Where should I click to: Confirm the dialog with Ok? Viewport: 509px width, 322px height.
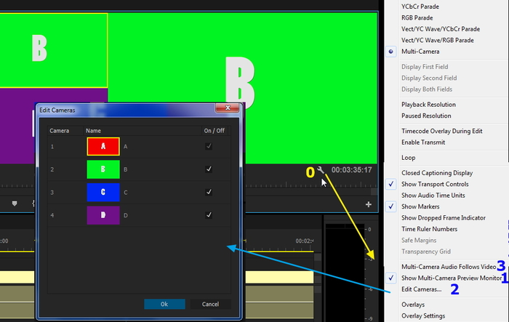point(164,304)
